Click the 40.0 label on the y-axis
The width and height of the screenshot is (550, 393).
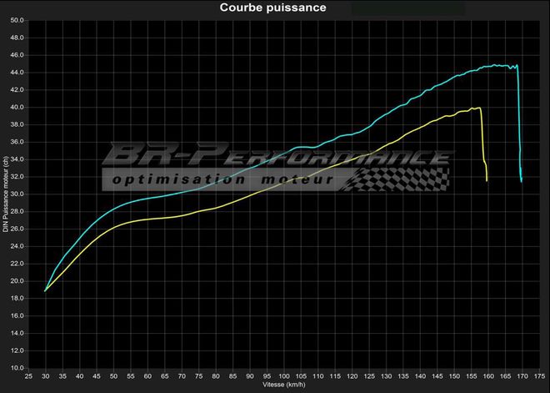click(17, 107)
